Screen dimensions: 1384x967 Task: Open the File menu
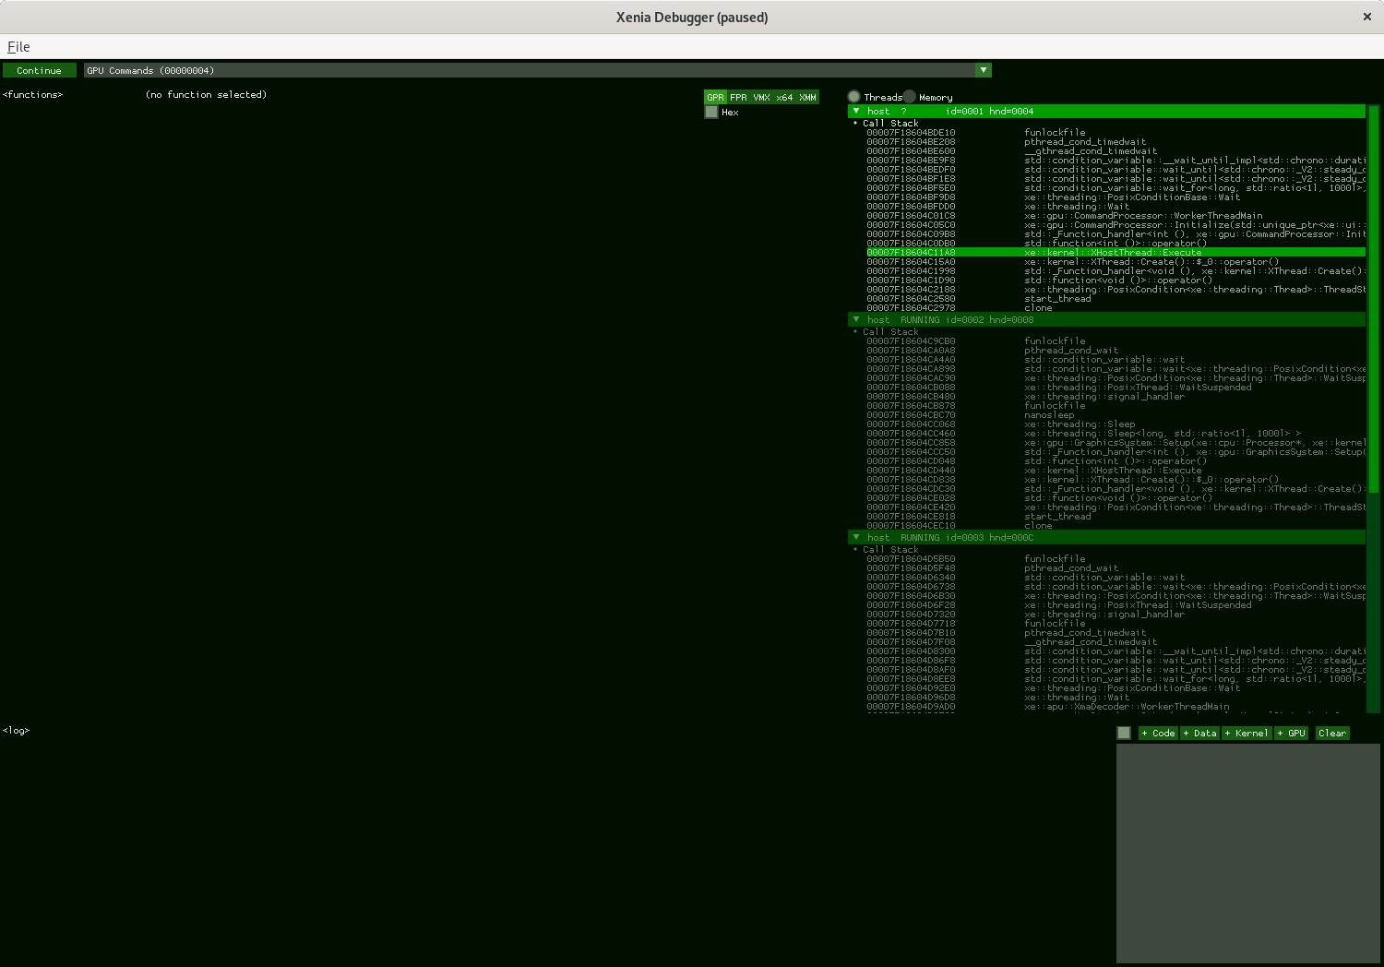[18, 46]
